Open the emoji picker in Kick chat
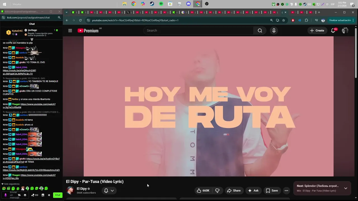The height and width of the screenshot is (201, 358). pos(25,195)
